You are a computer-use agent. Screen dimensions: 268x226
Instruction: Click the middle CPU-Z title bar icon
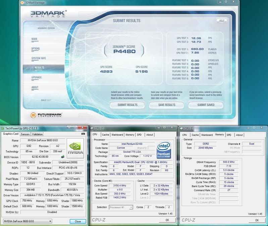[92, 128]
